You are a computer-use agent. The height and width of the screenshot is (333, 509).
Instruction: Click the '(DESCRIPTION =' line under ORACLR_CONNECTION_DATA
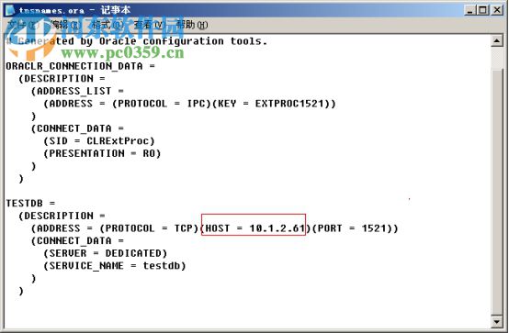[62, 79]
